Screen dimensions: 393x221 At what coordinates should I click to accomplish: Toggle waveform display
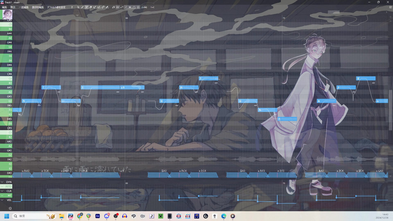pos(130,7)
